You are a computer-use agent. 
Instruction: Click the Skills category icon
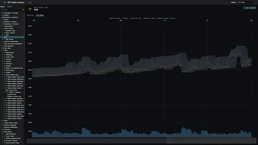click(x=3, y=121)
